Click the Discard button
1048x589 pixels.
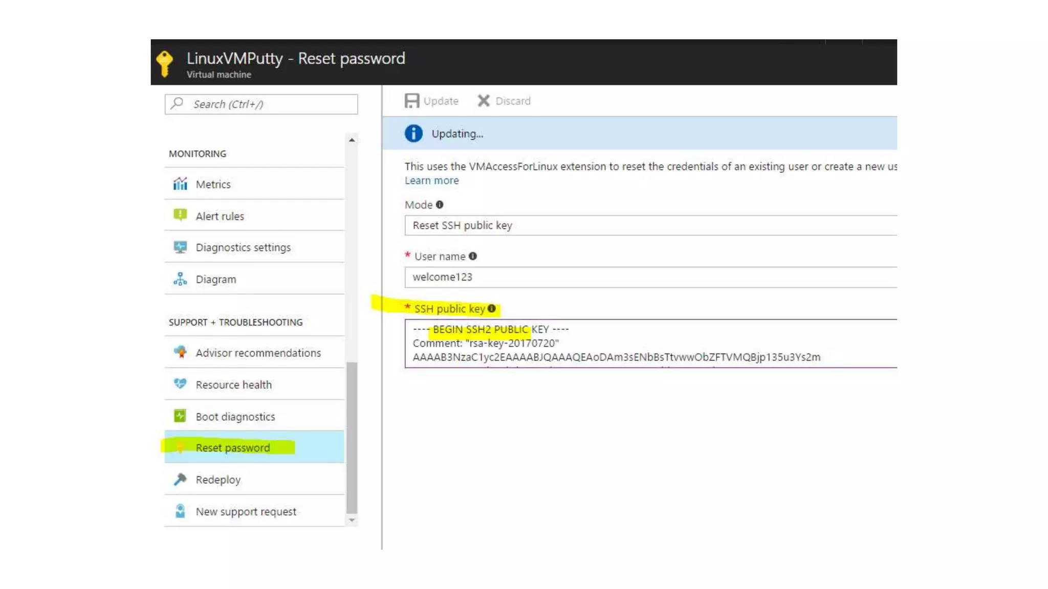(504, 101)
